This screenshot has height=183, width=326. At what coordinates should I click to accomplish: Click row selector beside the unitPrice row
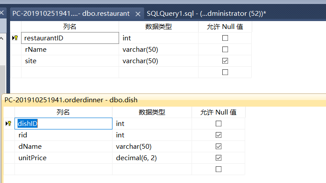(x=9, y=158)
